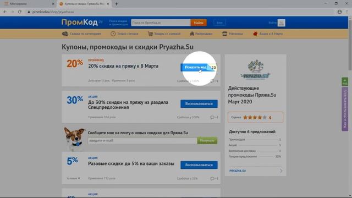Click the star rating in Оценка box
Viewport: 352px width, 198px height.
[255, 117]
